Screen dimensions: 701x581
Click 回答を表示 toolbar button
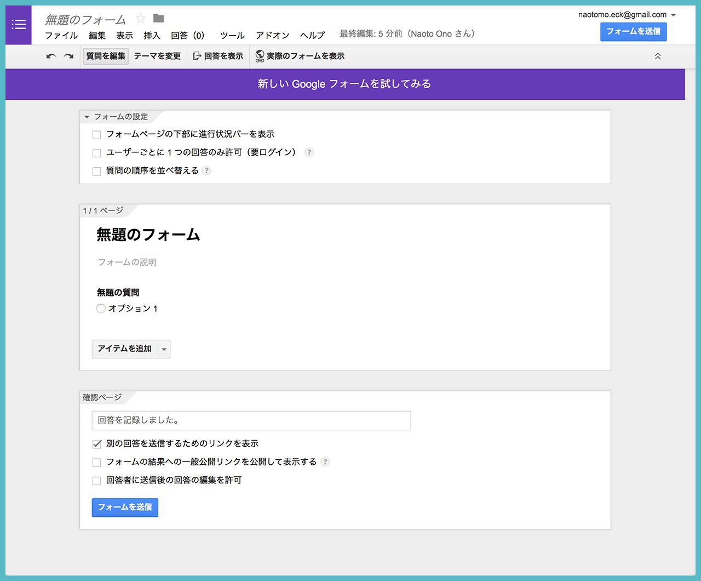[218, 56]
